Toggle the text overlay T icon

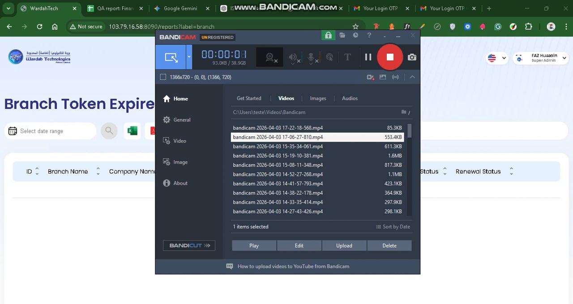click(x=347, y=57)
